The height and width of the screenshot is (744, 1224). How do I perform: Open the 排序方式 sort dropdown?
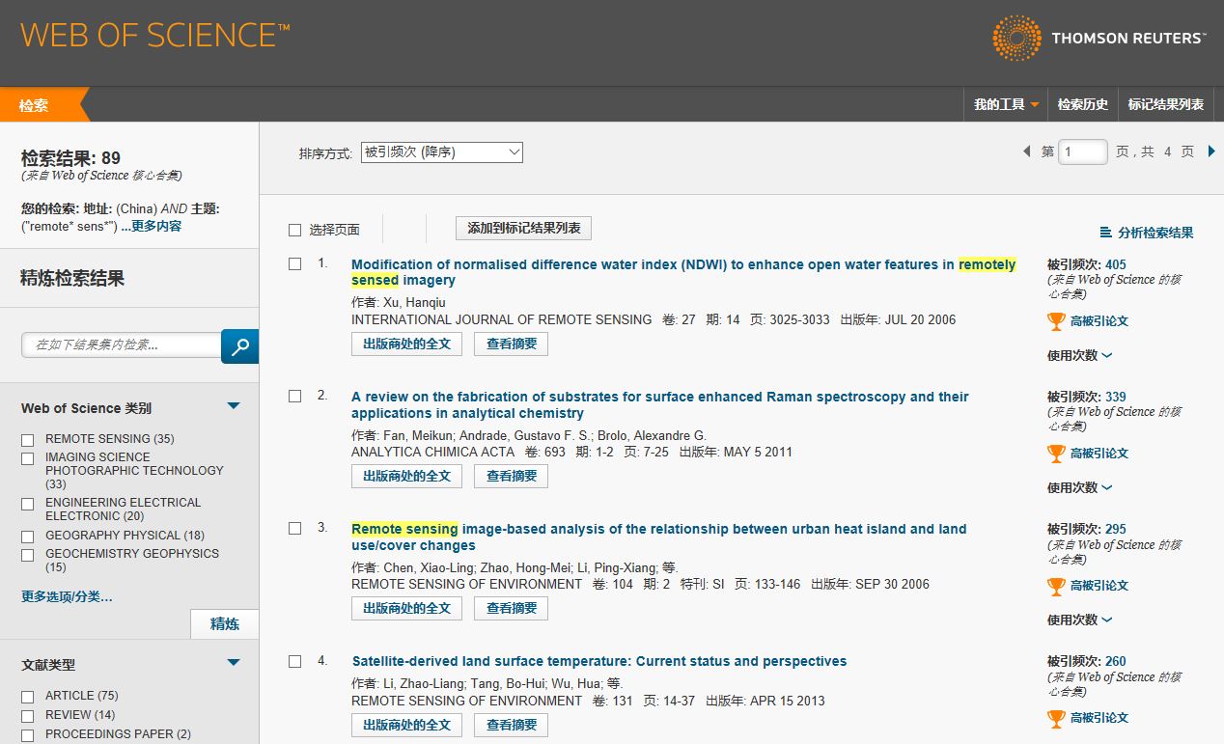pos(441,152)
